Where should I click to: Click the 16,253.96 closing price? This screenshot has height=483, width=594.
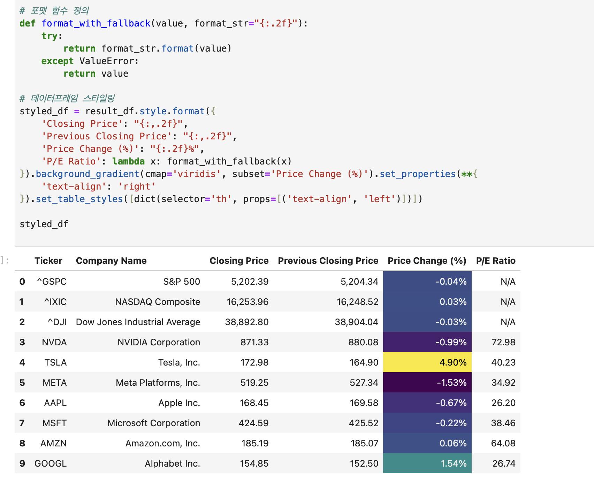[247, 302]
